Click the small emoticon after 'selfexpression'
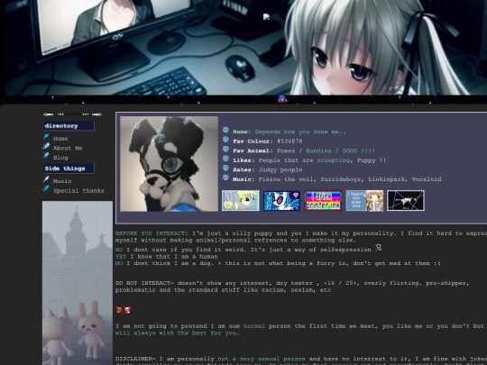This screenshot has width=487, height=365. click(378, 248)
